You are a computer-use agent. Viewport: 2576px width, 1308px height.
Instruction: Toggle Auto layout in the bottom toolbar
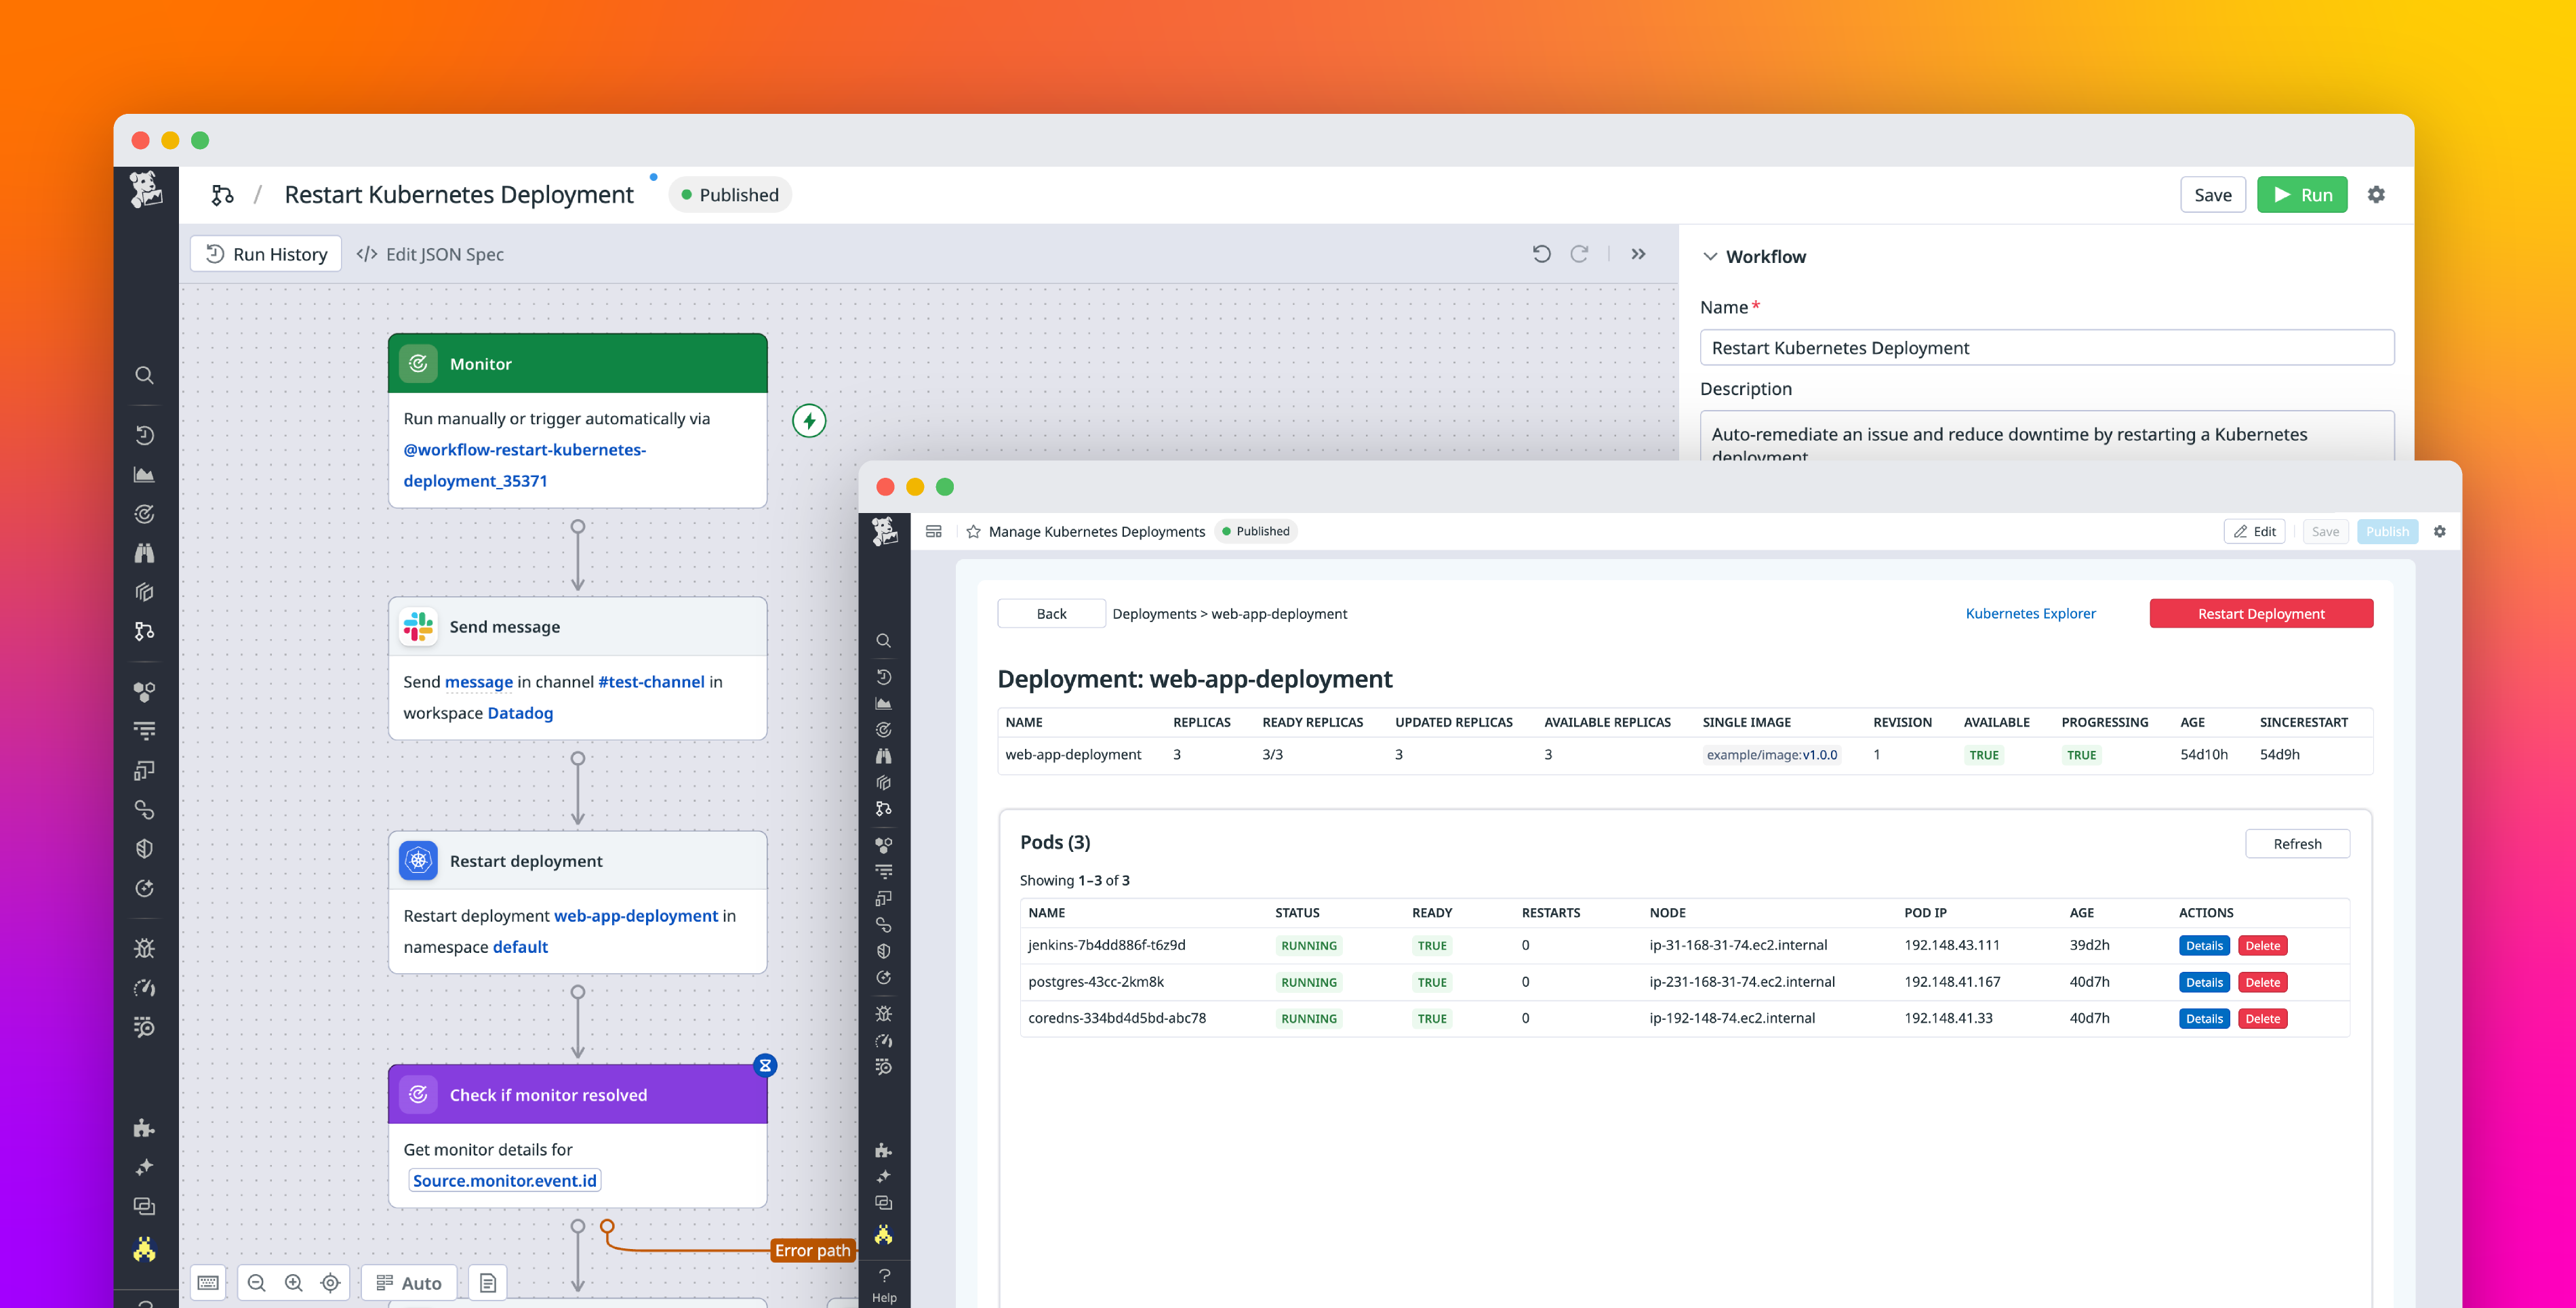[409, 1282]
